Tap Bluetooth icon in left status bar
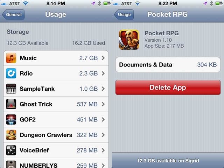This screenshot has width=224, height=168. [99, 3]
